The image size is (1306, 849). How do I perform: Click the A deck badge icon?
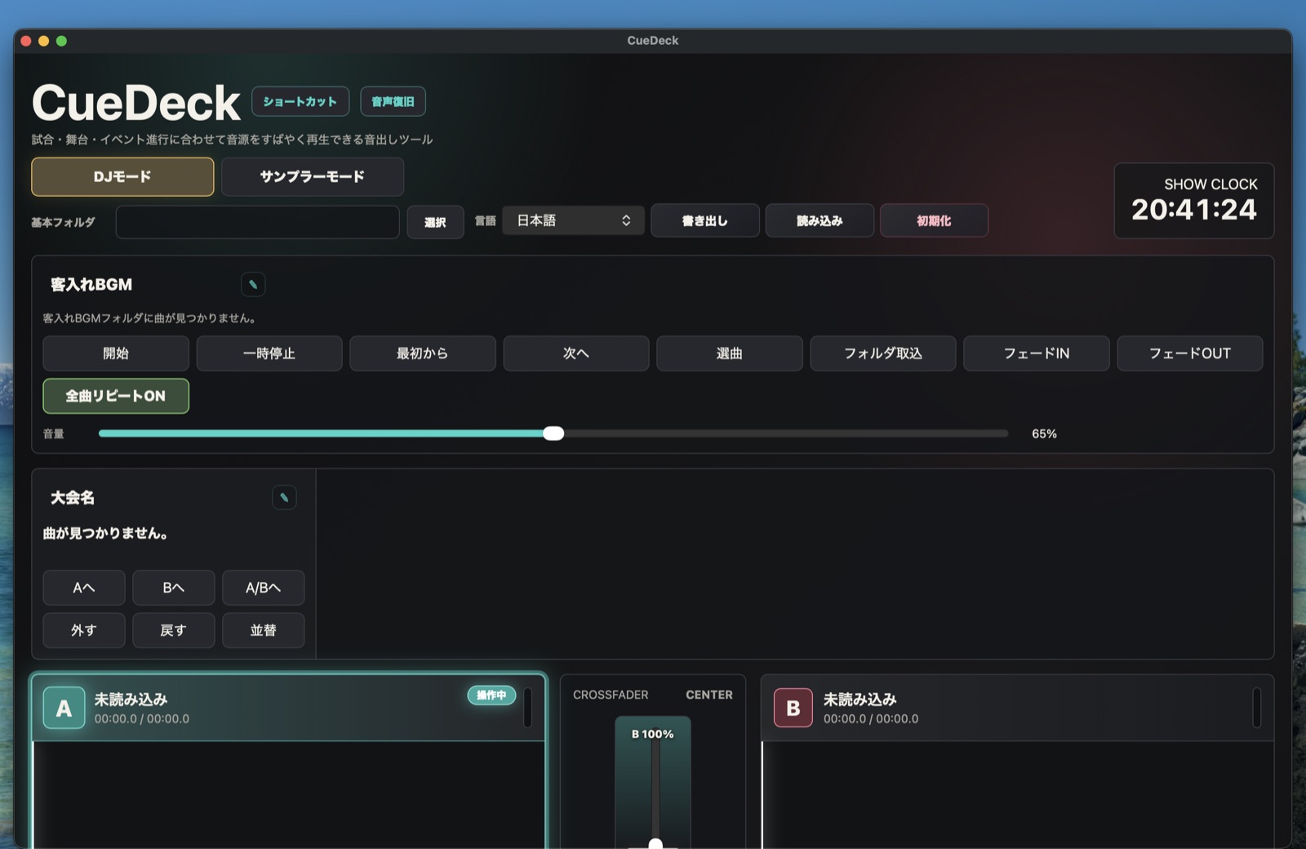pos(64,708)
